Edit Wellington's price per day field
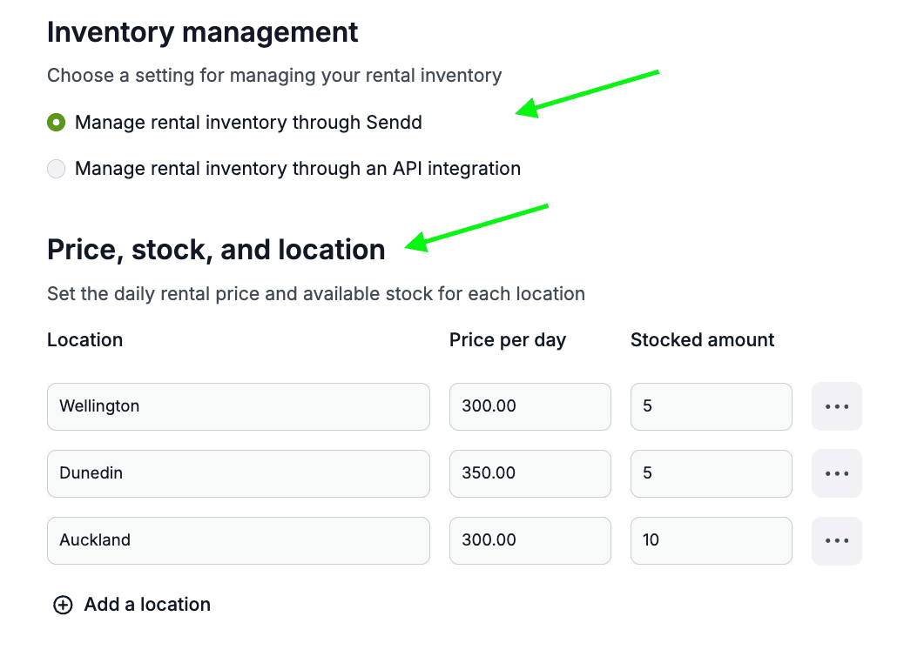Viewport: 904px width, 663px height. pyautogui.click(x=530, y=406)
